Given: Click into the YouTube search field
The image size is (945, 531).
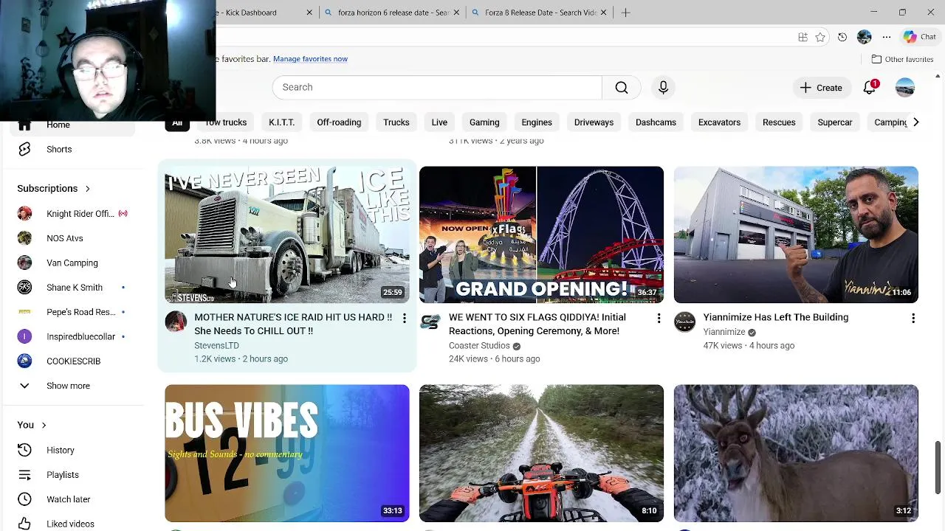Looking at the screenshot, I should 437,87.
